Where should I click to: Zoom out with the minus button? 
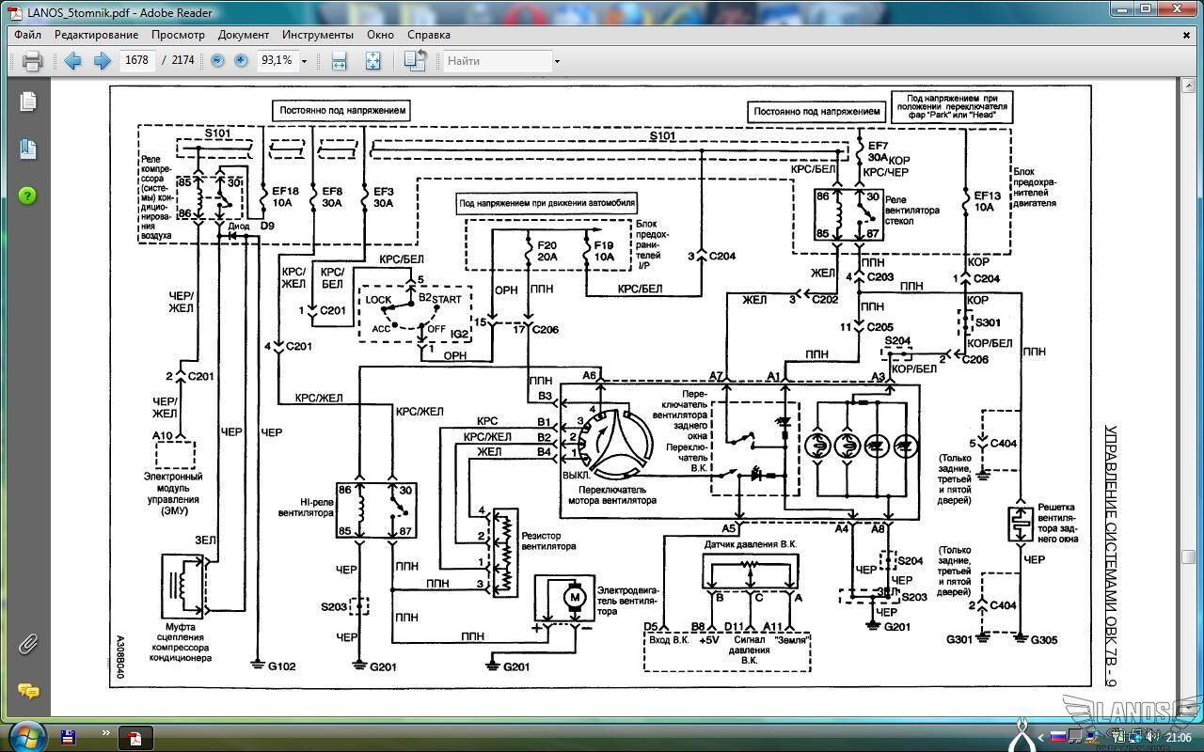click(217, 60)
